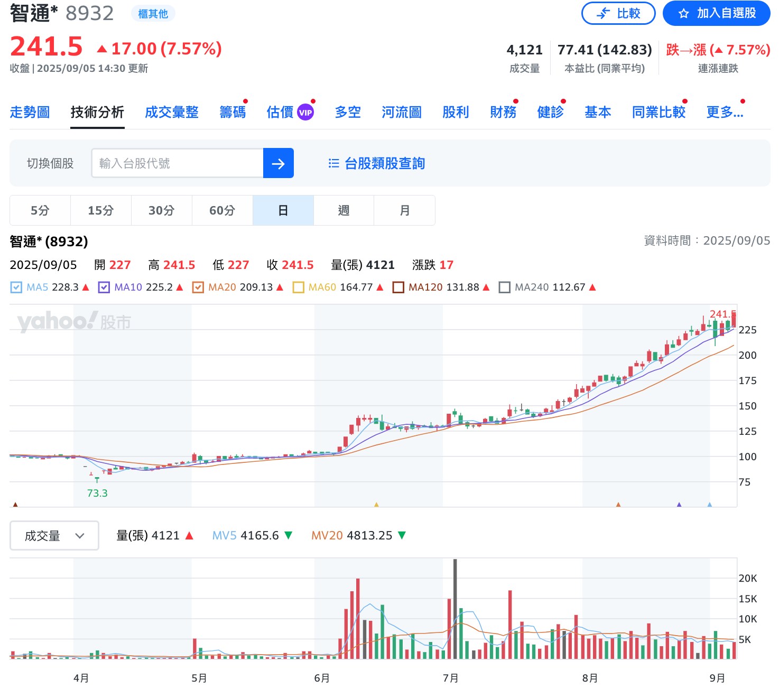Toggle off the MA20 checkbox

click(x=198, y=287)
